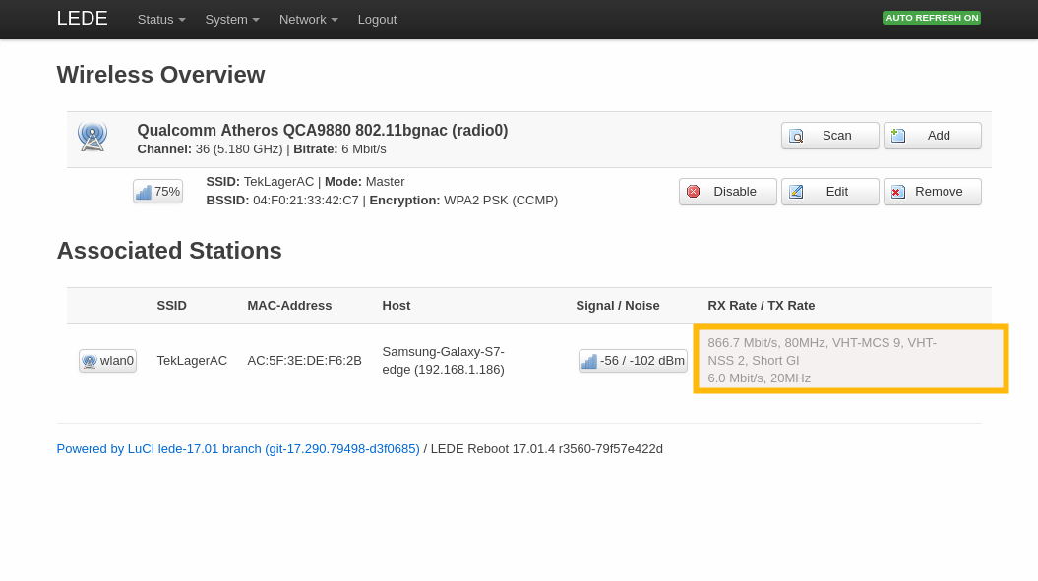Open the System dropdown menu
1038x581 pixels.
[x=231, y=19]
